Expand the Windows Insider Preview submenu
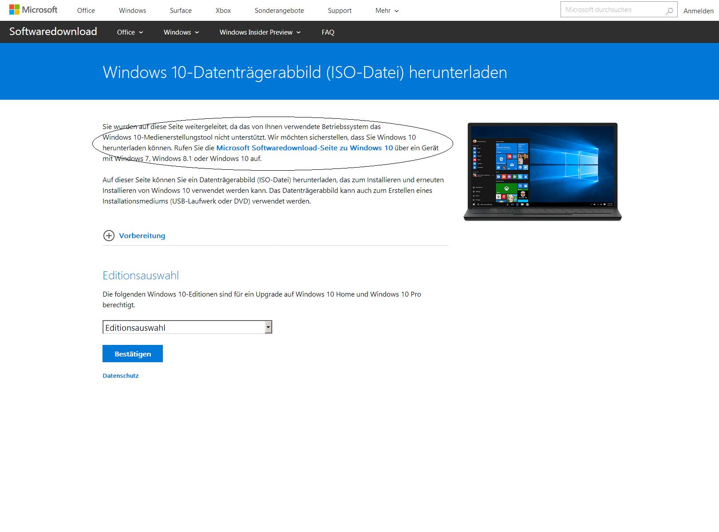Screen dimensions: 719x532 click(260, 32)
